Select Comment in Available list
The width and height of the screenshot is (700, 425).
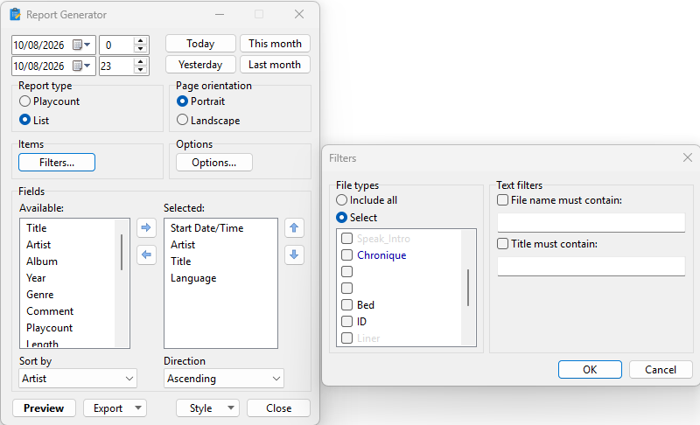pyautogui.click(x=50, y=310)
